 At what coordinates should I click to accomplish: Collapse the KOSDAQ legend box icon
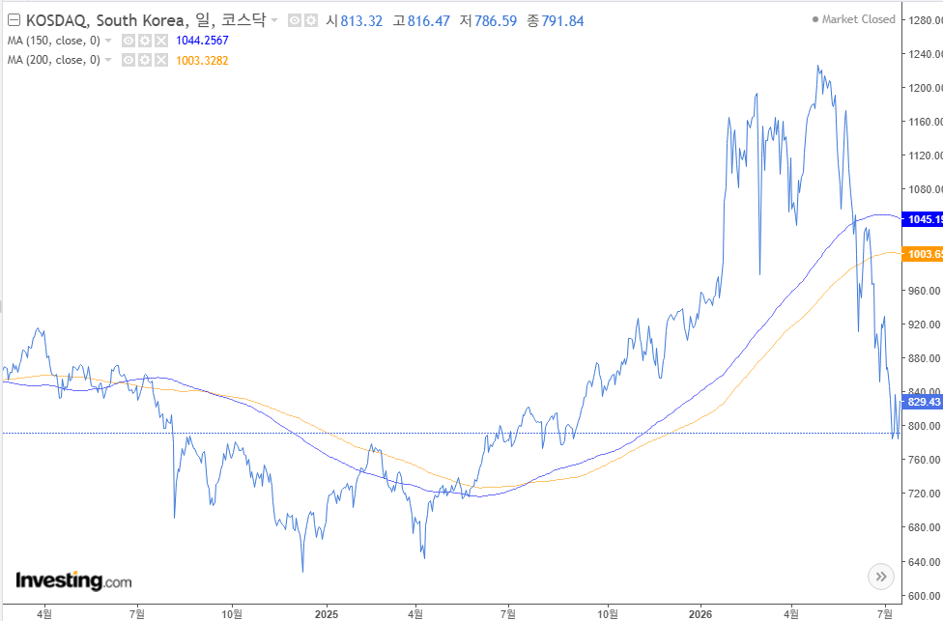tap(14, 20)
